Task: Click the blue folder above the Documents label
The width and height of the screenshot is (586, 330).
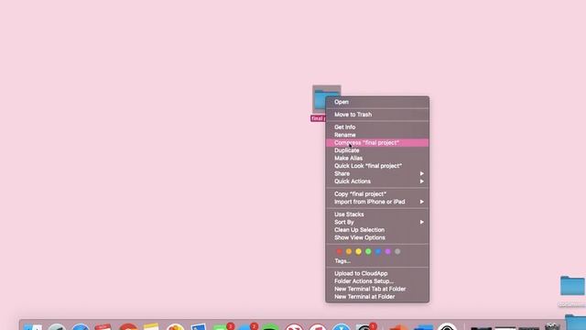Action: [x=572, y=286]
